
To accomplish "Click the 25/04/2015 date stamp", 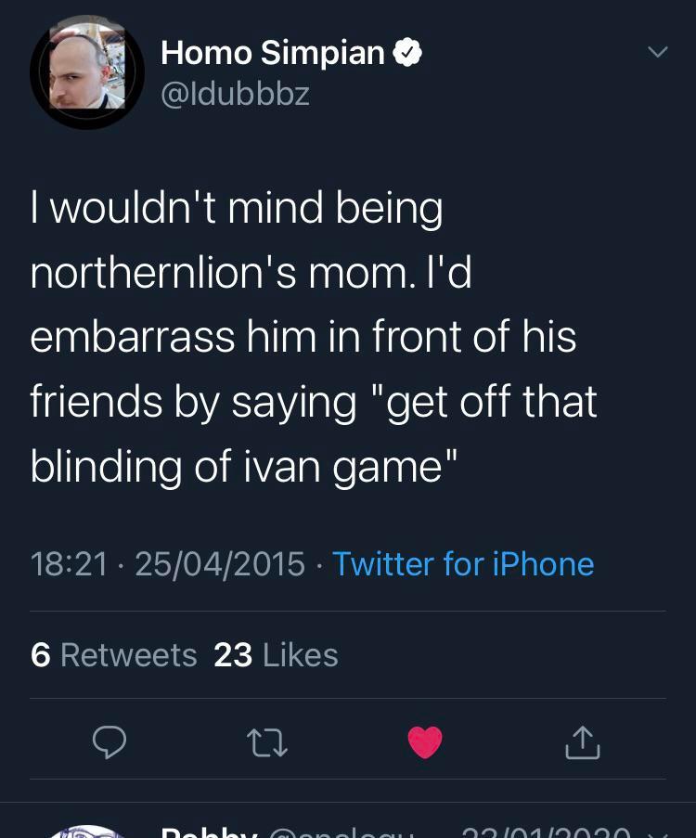I will point(220,564).
